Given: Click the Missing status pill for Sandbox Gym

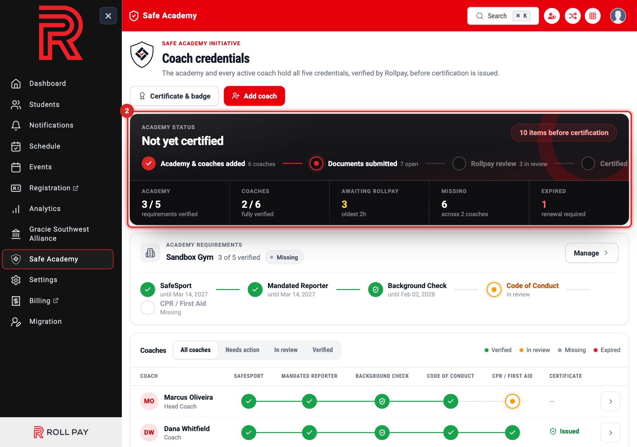Looking at the screenshot, I should point(284,257).
